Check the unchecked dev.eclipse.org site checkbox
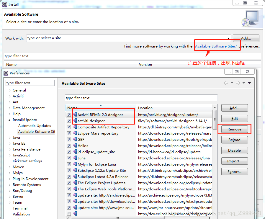 [68, 214]
